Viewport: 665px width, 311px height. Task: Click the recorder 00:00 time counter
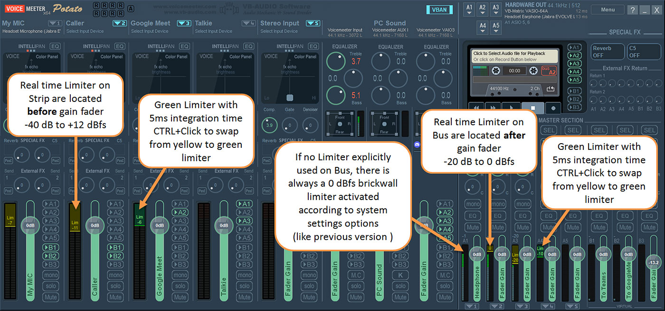point(514,71)
